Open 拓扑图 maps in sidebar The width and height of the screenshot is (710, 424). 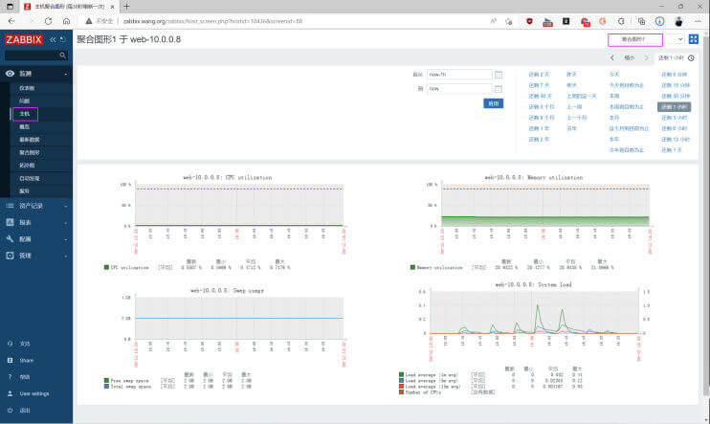pos(27,166)
